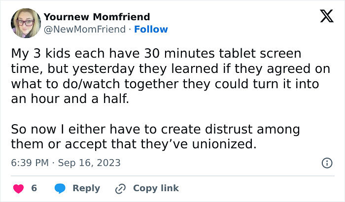Like the tweet with the pink heart
Image resolution: width=345 pixels, height=202 pixels.
19,189
